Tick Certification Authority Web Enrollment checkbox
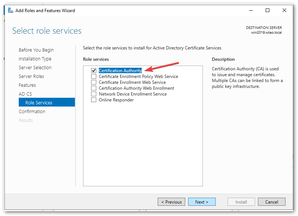Viewport: 298px width, 216px height. pos(94,88)
